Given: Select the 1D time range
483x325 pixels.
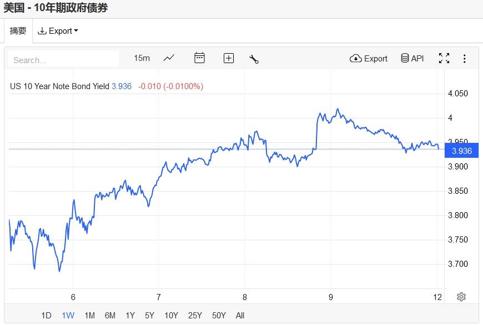Looking at the screenshot, I should (x=46, y=316).
